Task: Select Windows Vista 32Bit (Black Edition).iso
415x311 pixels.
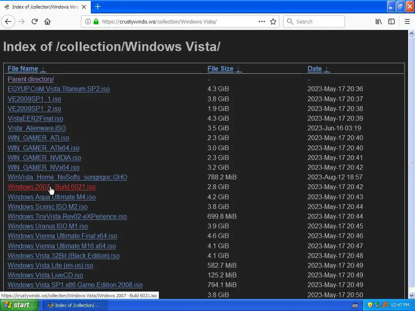Action: (x=64, y=256)
